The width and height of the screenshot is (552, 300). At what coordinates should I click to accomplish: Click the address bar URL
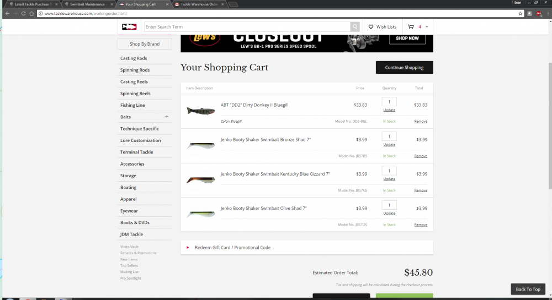point(85,13)
